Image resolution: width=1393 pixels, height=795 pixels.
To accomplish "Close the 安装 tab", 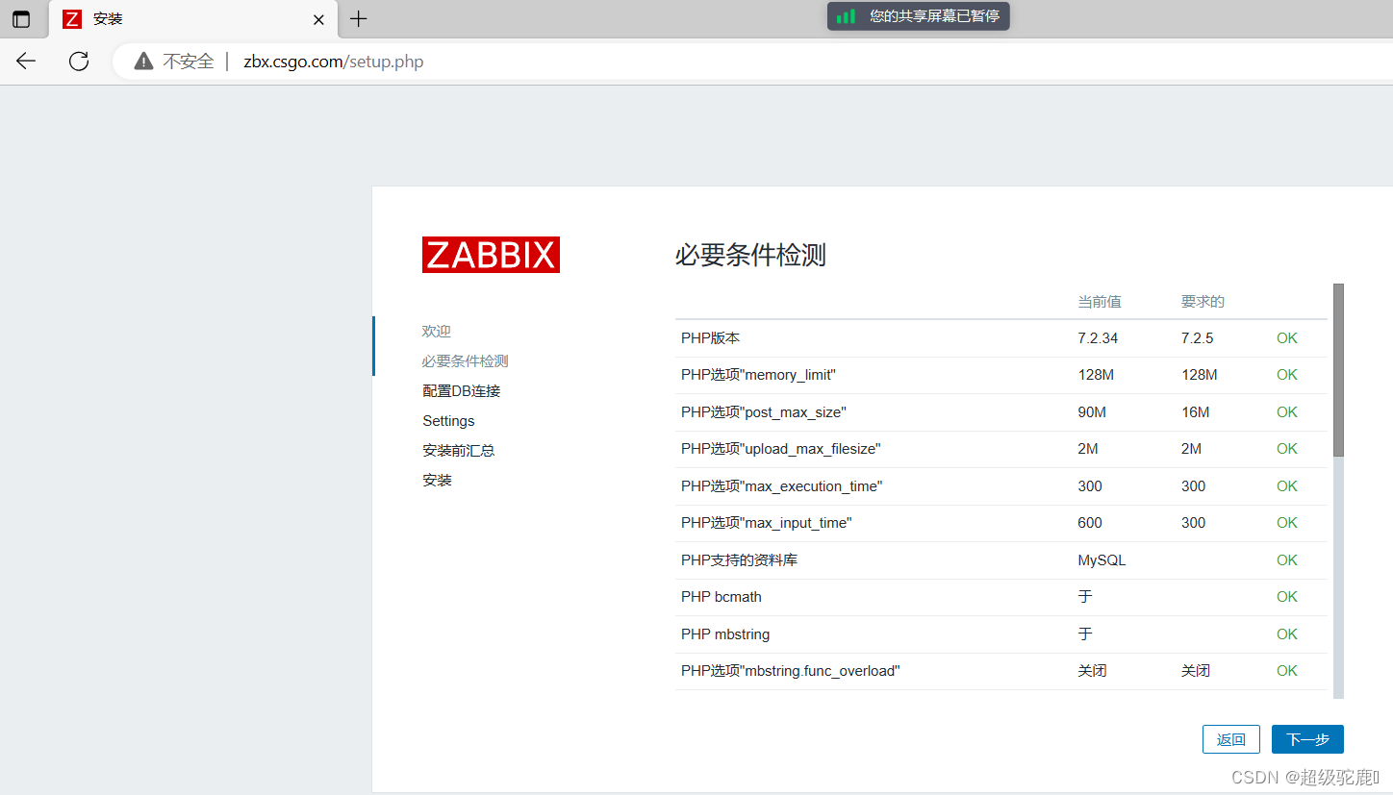I will pyautogui.click(x=318, y=19).
